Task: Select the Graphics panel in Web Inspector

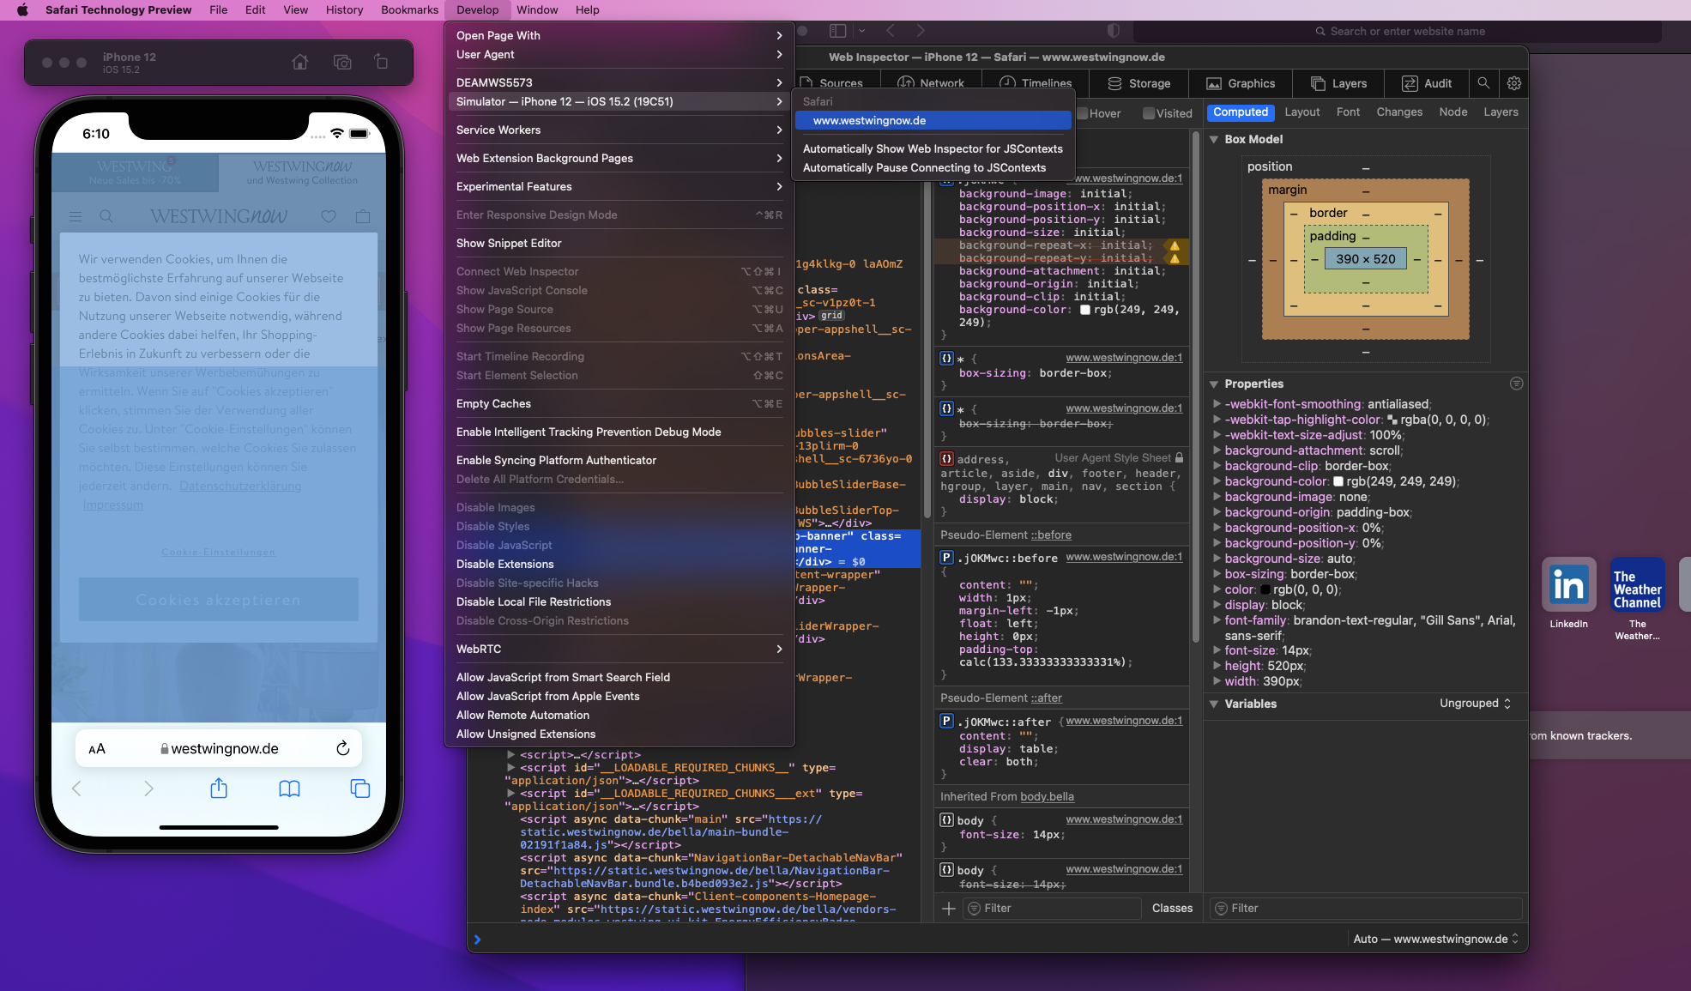Action: click(x=1240, y=83)
